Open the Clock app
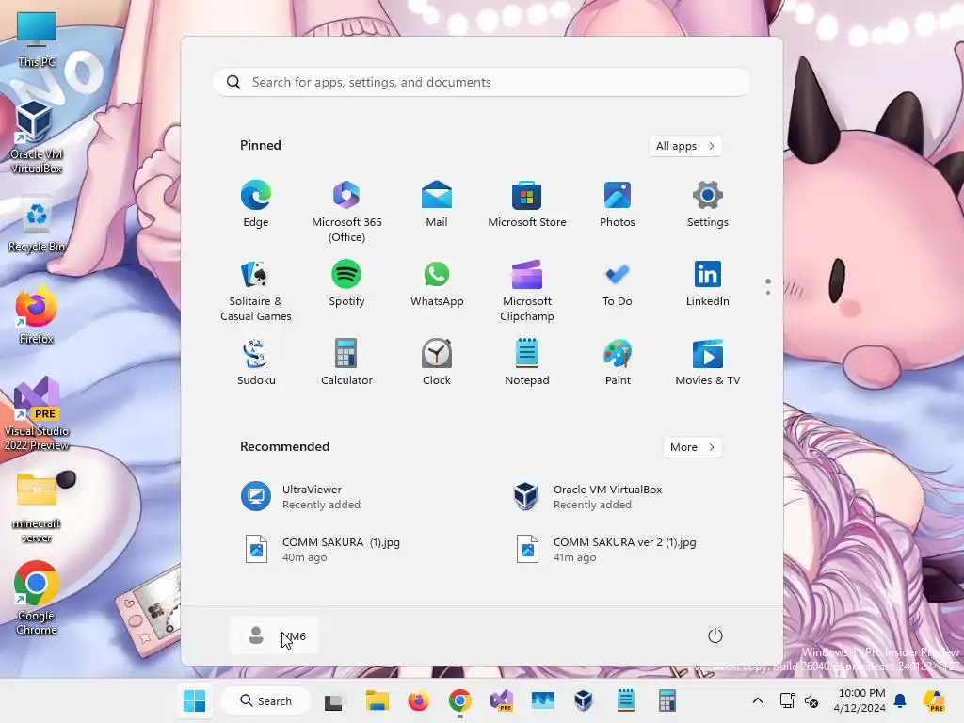The width and height of the screenshot is (964, 723). click(437, 363)
